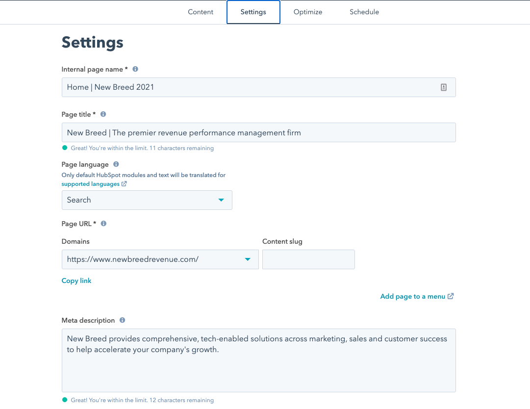Screen dimensions: 530x409
Task: Click the Copy link button
Action: click(x=76, y=281)
